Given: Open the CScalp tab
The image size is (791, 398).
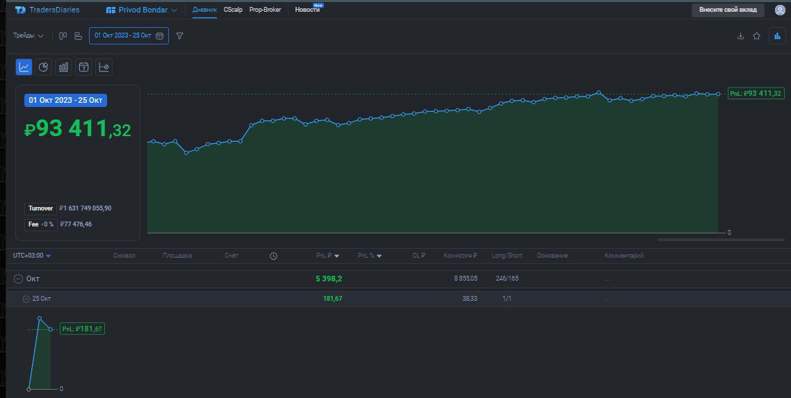Looking at the screenshot, I should pyautogui.click(x=233, y=10).
